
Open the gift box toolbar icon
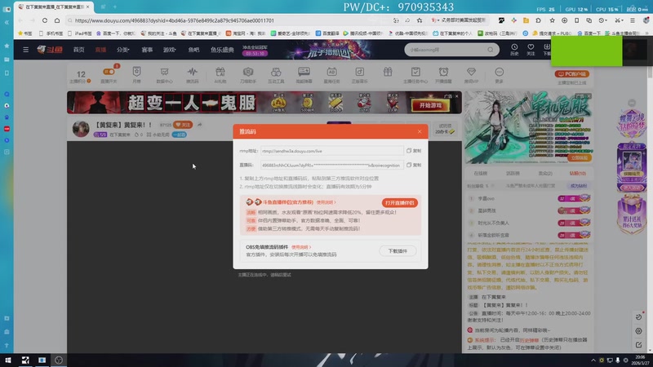(388, 72)
